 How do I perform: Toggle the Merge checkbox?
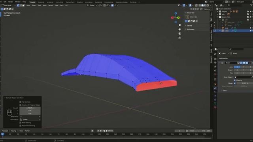235,83
